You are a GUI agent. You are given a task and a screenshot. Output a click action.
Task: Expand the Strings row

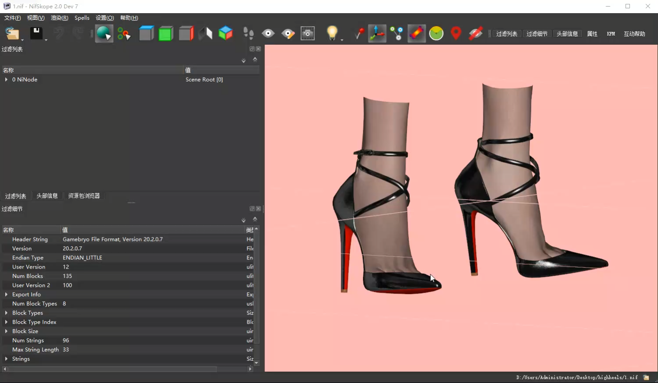click(x=6, y=359)
